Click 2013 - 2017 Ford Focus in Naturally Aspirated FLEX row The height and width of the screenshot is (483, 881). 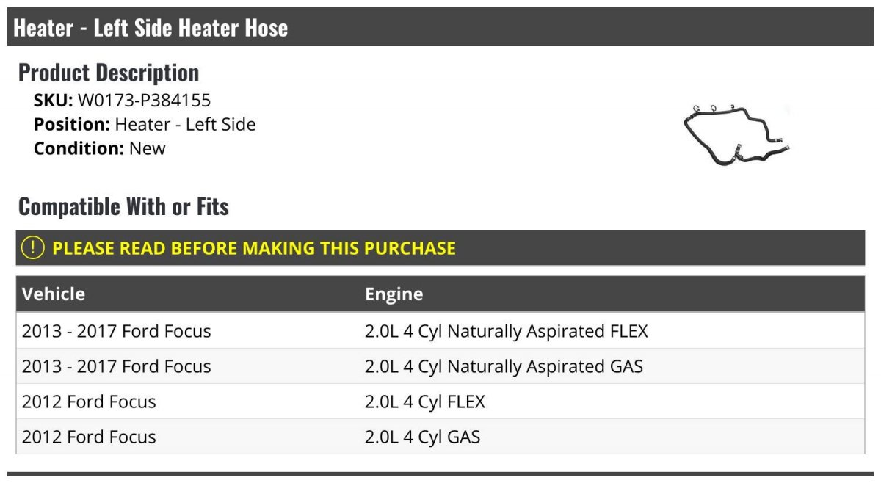coord(116,331)
